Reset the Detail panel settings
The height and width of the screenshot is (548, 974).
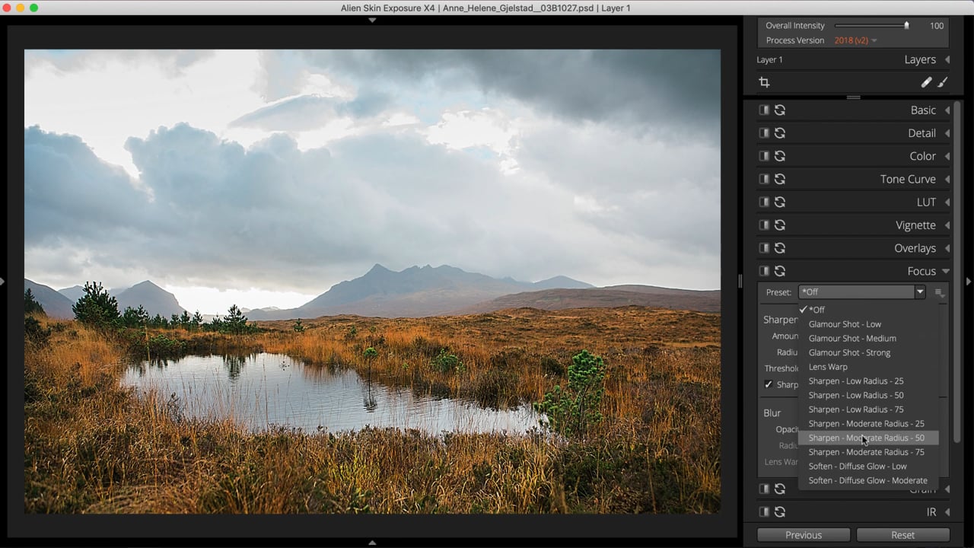coord(780,133)
